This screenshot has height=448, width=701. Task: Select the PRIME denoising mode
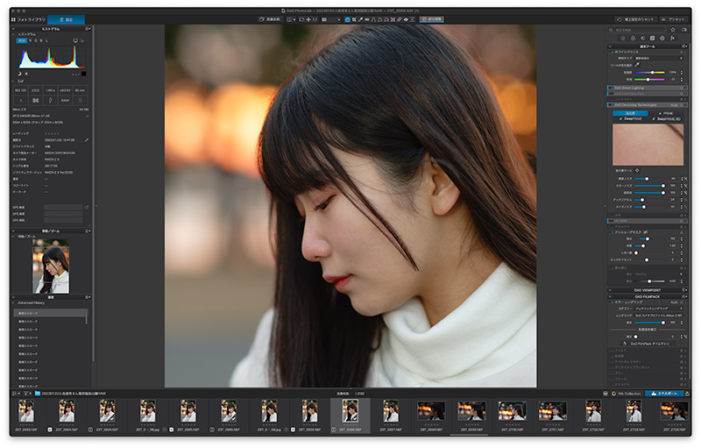pos(666,113)
